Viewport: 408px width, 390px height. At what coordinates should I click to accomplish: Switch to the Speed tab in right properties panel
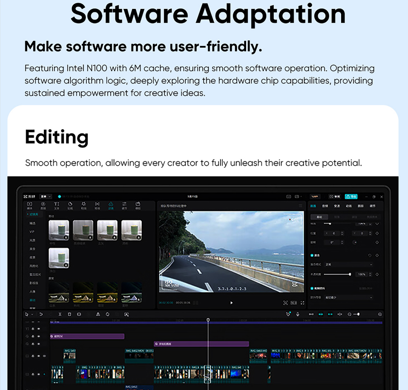(337, 206)
